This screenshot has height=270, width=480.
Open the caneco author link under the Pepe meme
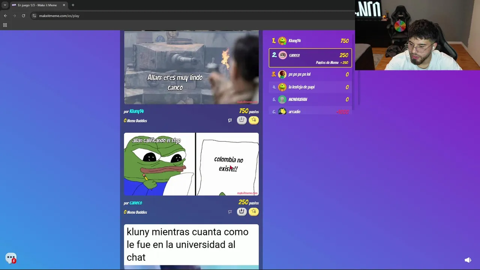(136, 203)
